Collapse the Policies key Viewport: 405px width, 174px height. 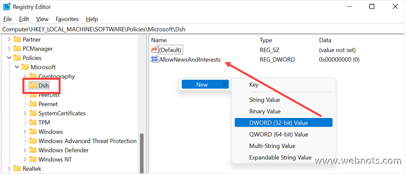[x=9, y=58]
